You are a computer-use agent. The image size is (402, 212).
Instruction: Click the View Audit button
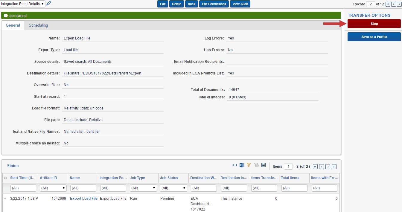pos(240,4)
